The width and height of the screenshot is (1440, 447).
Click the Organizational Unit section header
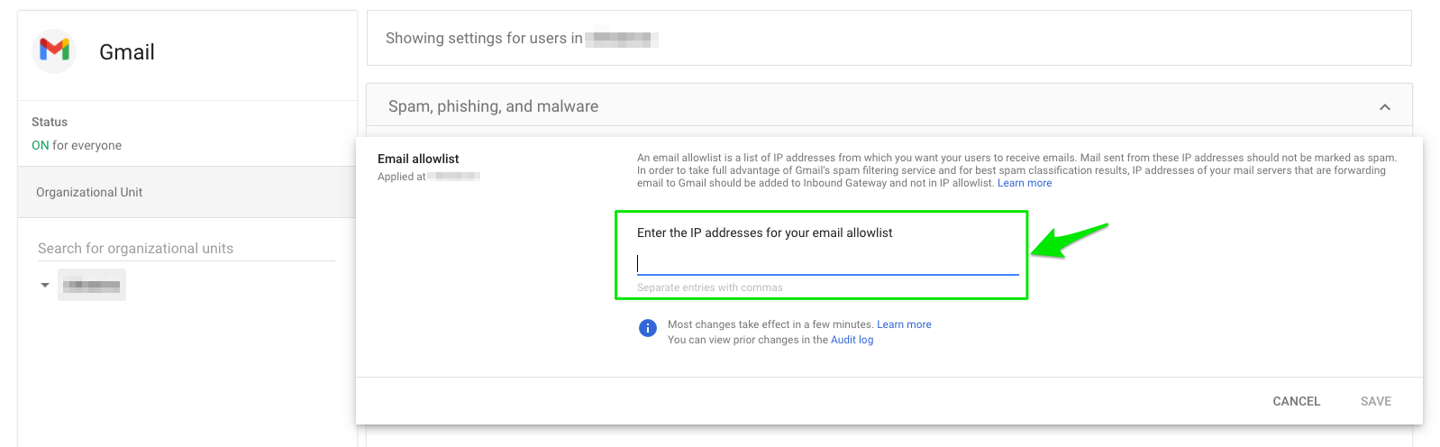(187, 192)
